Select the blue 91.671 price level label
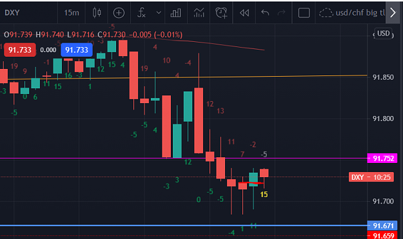The image size is (403, 239). point(382,225)
